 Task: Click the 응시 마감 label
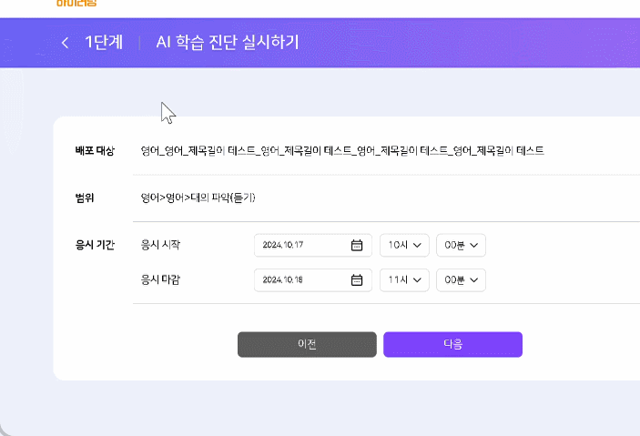click(160, 279)
